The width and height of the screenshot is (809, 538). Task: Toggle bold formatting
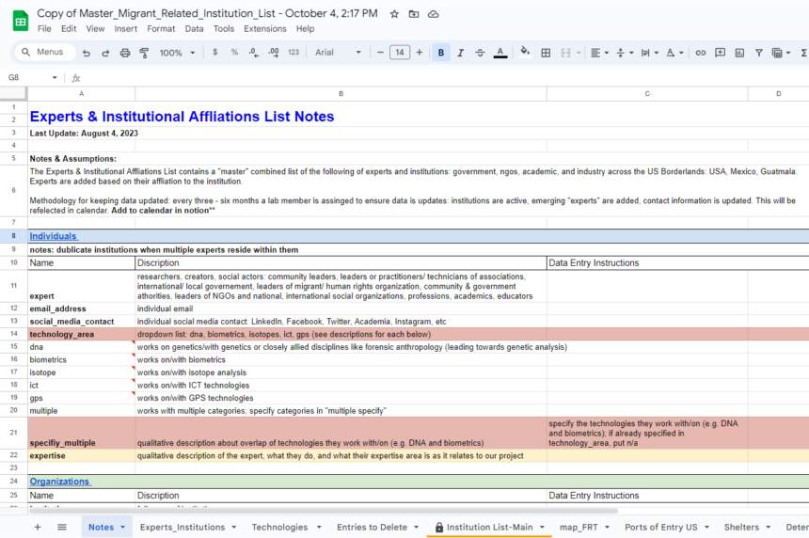pyautogui.click(x=440, y=53)
